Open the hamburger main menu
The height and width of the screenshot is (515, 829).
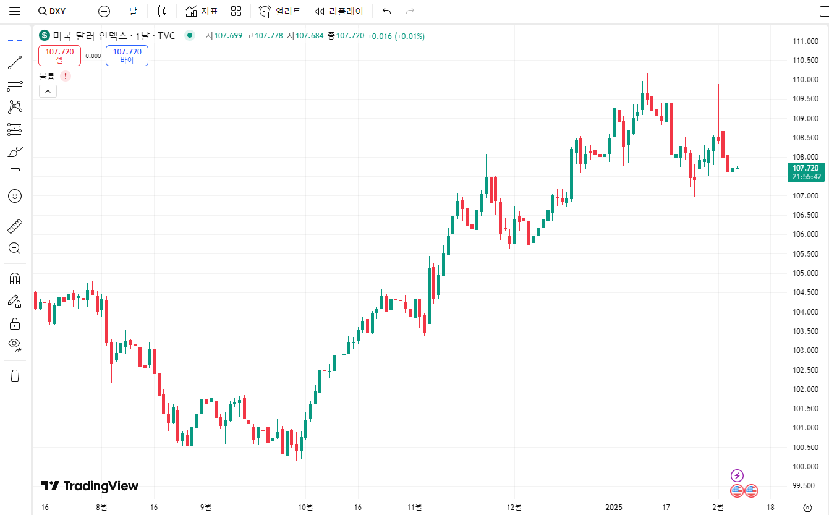coord(15,11)
